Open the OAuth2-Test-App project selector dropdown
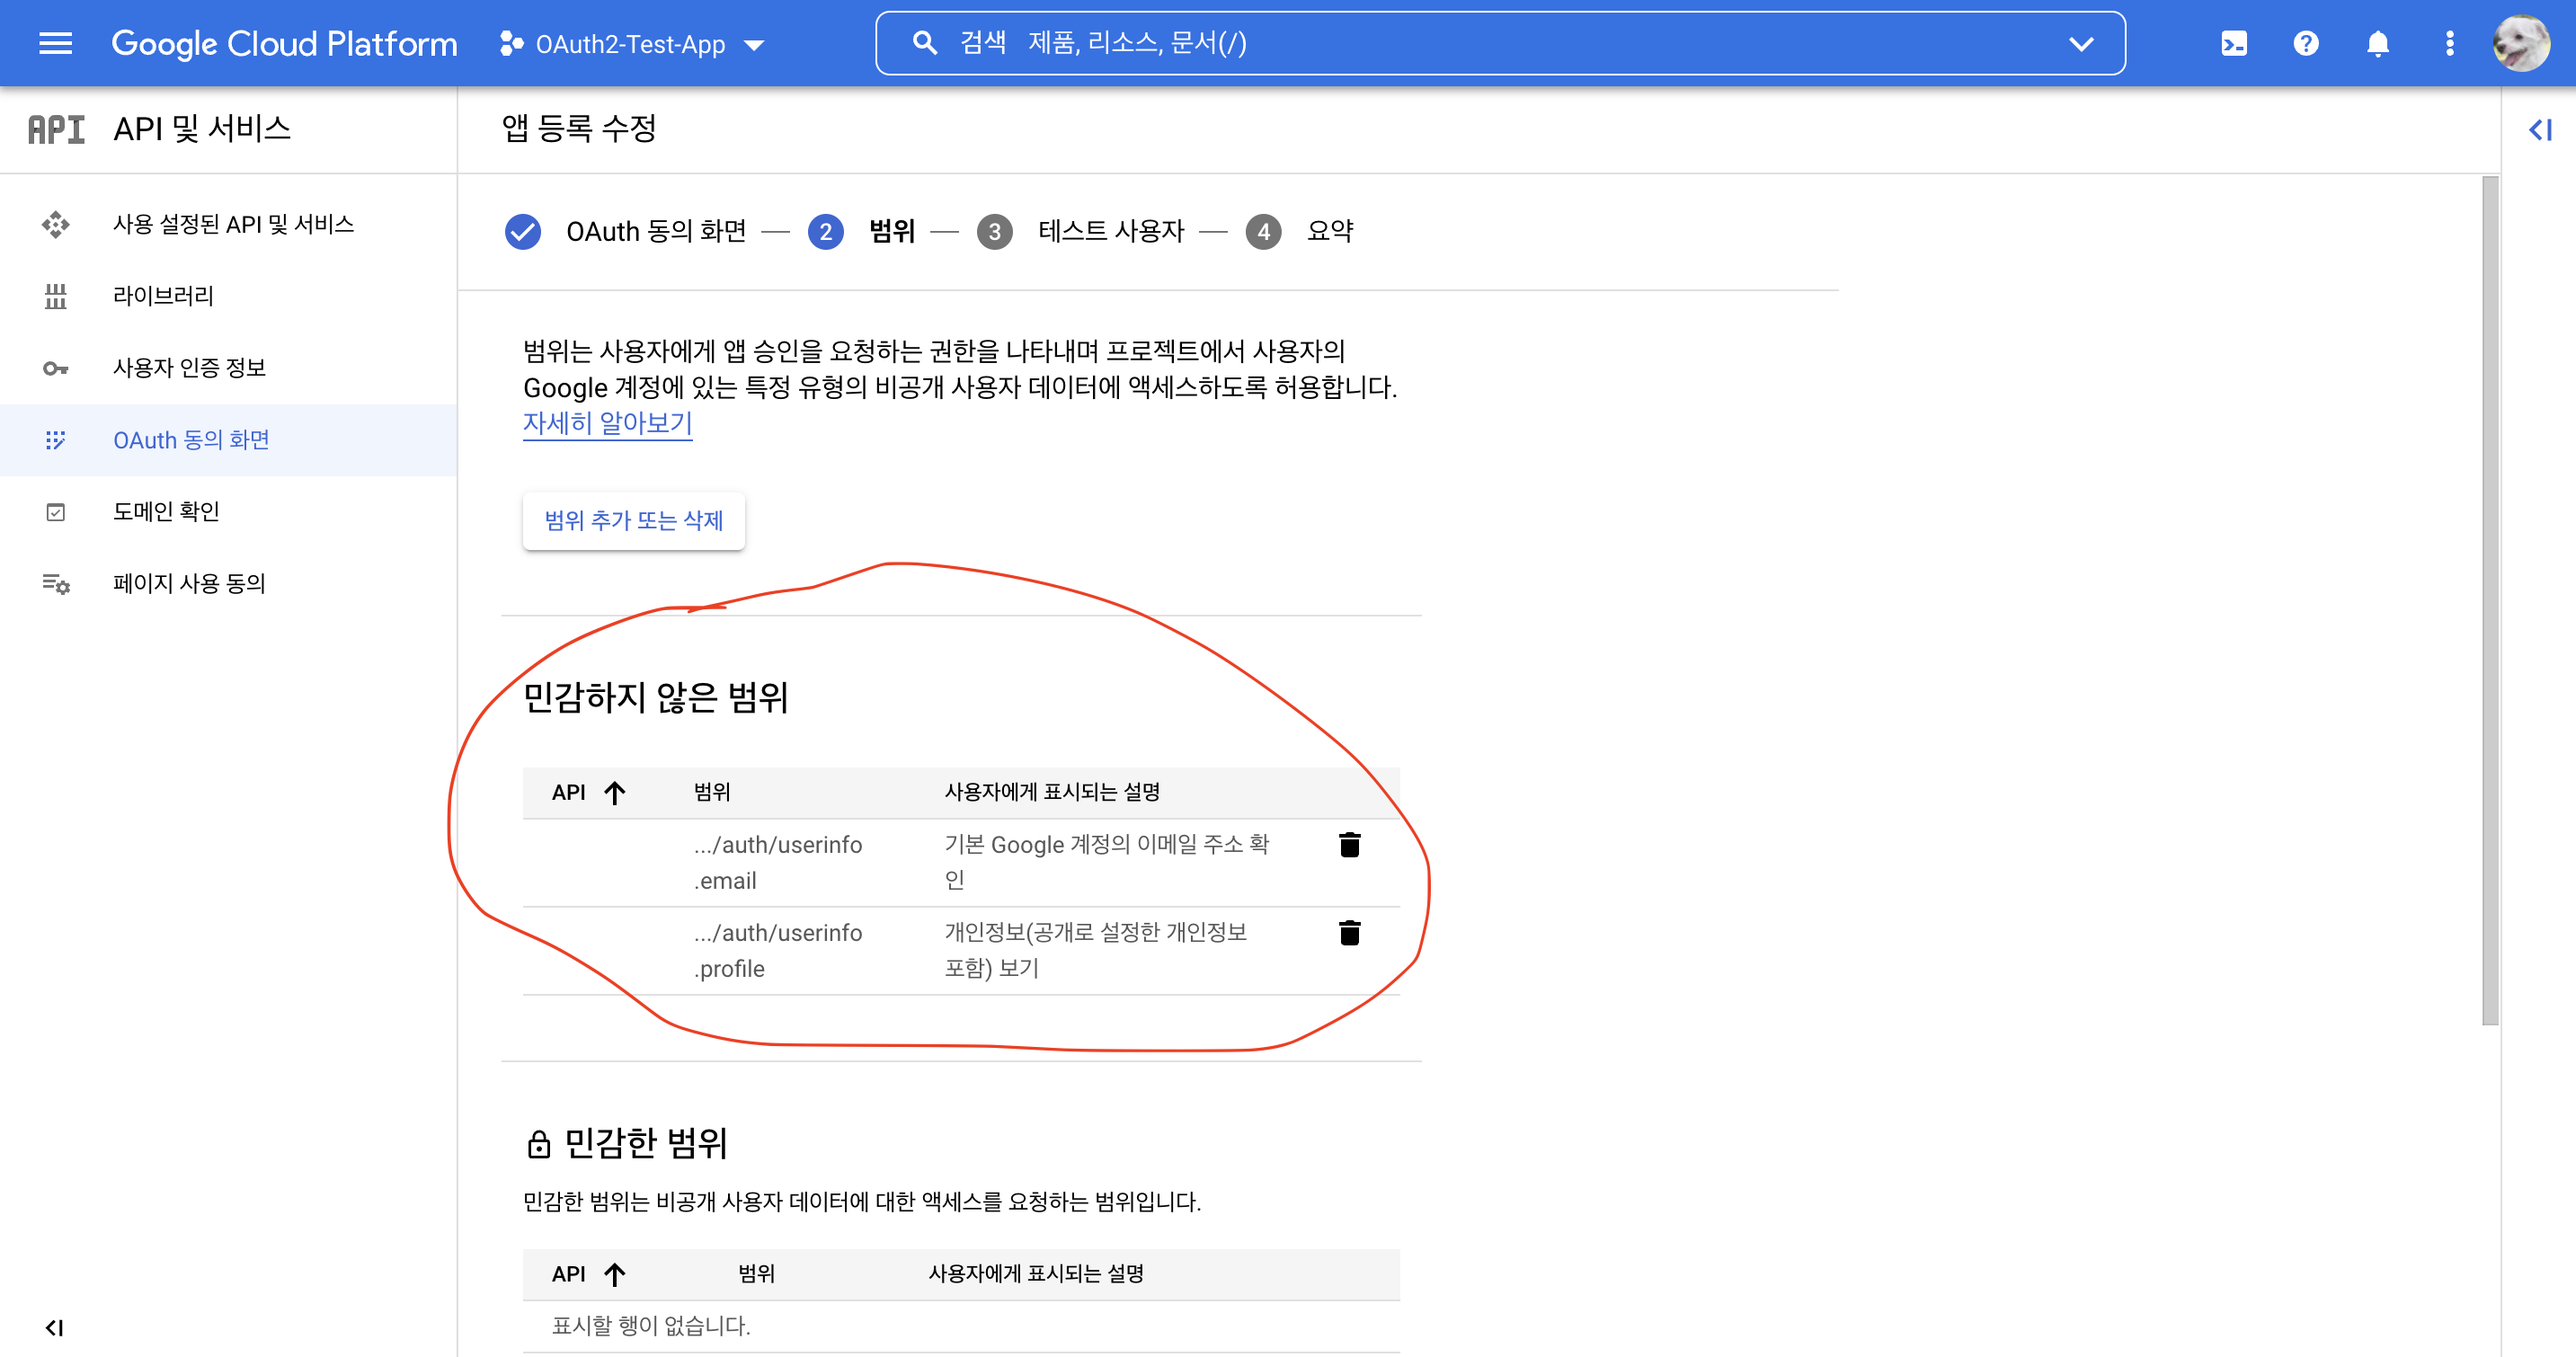 click(634, 44)
